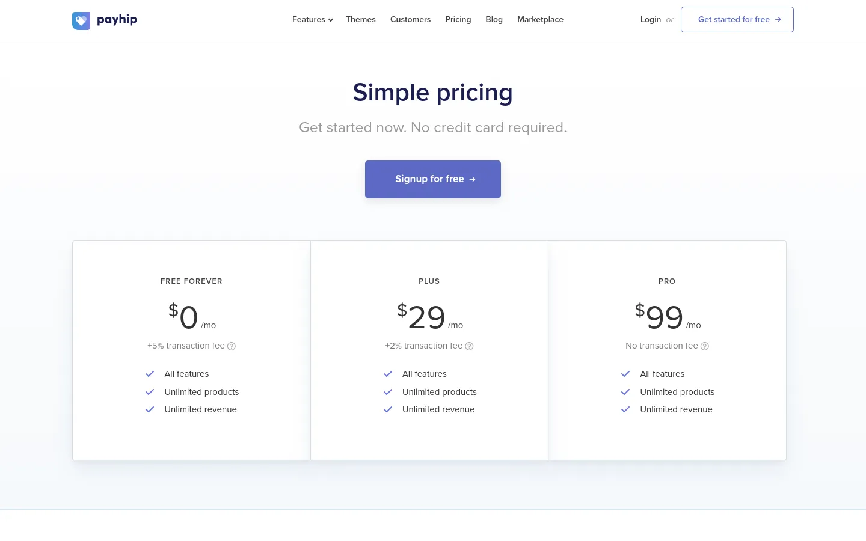Click help icon beside +5% transaction fee
866x541 pixels.
pyautogui.click(x=232, y=346)
